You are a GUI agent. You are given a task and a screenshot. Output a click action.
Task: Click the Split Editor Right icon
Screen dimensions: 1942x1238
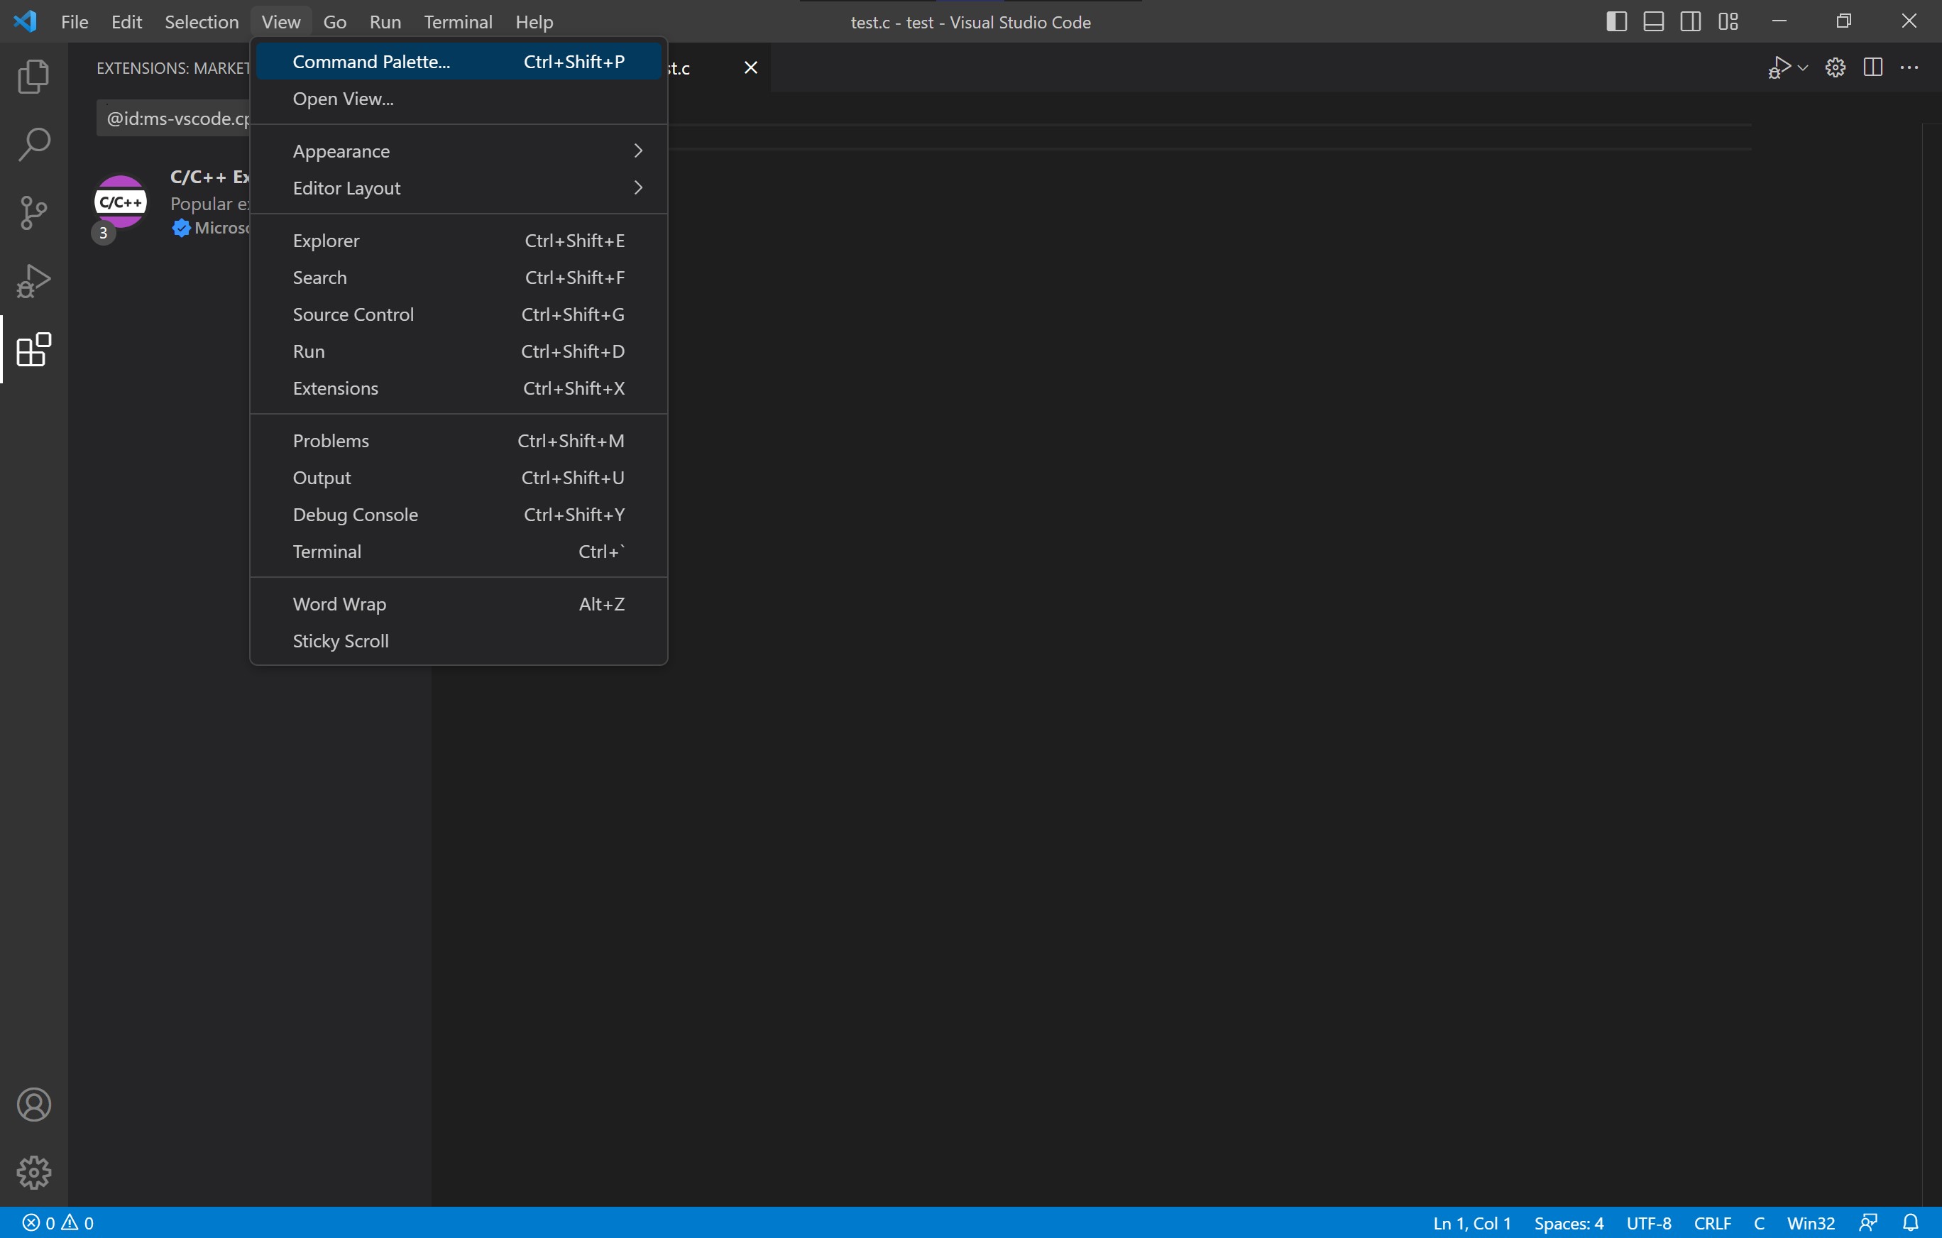coord(1872,67)
